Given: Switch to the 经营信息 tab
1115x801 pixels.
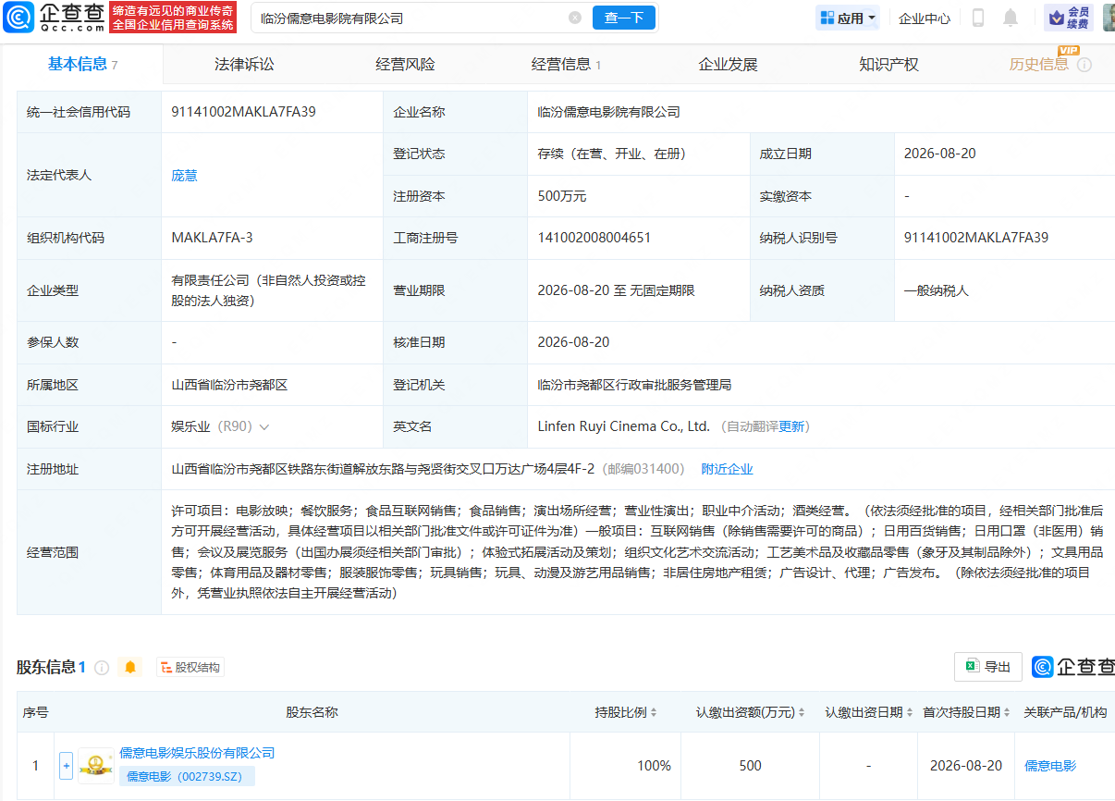Looking at the screenshot, I should (x=566, y=64).
